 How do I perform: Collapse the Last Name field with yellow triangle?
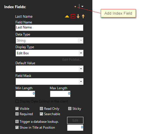click(x=67, y=17)
